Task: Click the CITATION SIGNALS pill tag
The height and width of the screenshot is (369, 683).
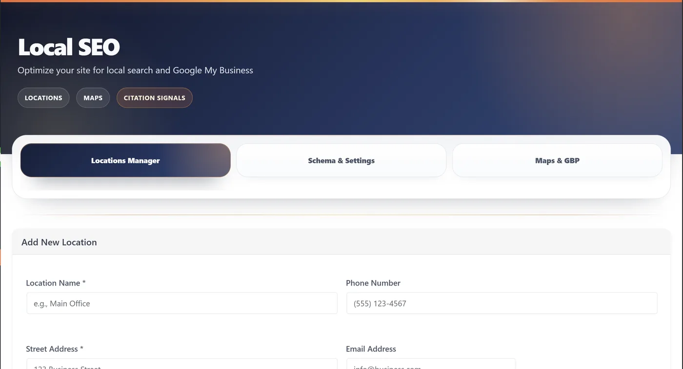Action: [x=154, y=98]
